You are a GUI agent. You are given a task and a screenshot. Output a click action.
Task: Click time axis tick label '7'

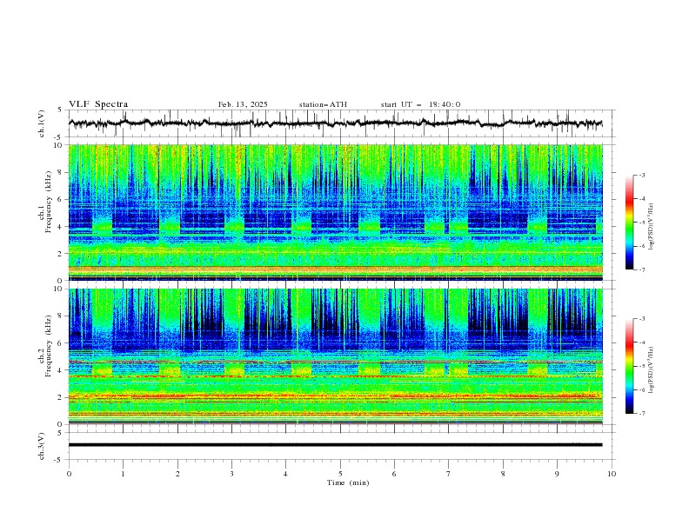(x=449, y=474)
